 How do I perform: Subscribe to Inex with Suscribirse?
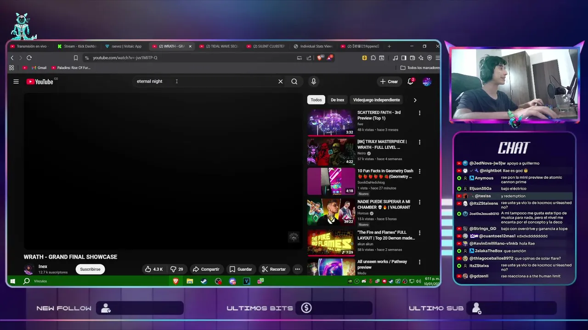pos(90,269)
